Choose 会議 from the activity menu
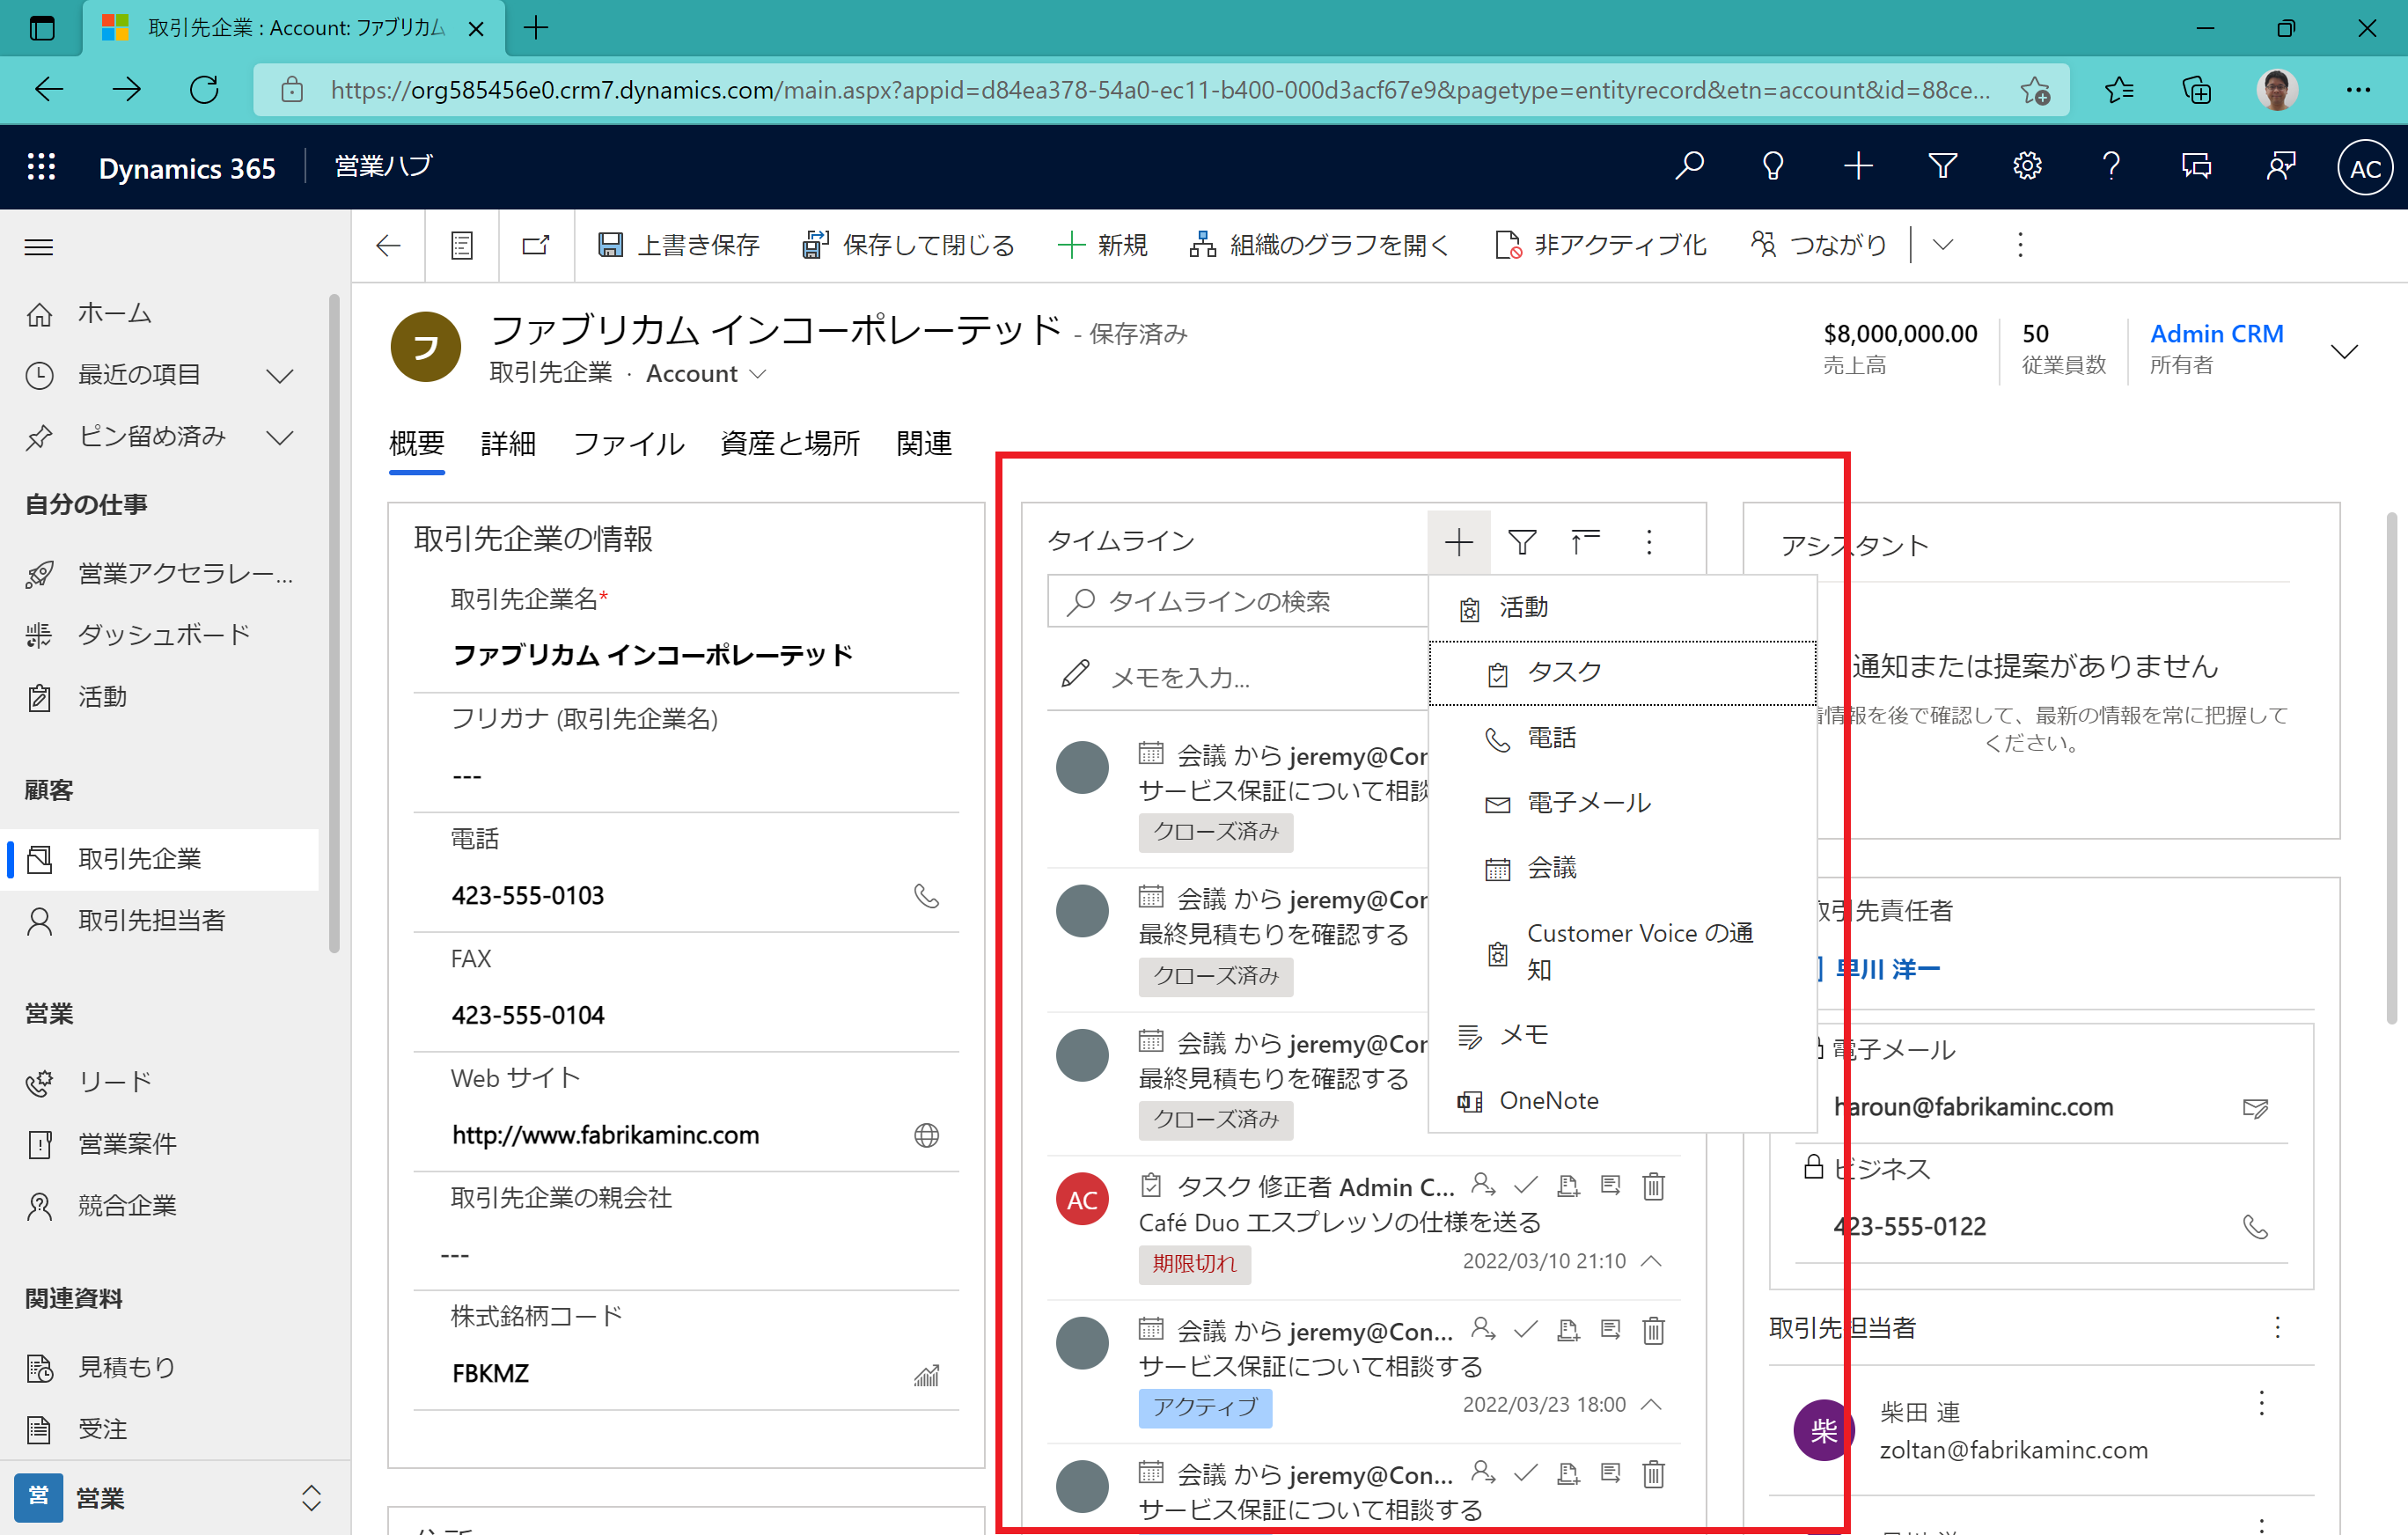The height and width of the screenshot is (1535, 2408). point(1622,868)
